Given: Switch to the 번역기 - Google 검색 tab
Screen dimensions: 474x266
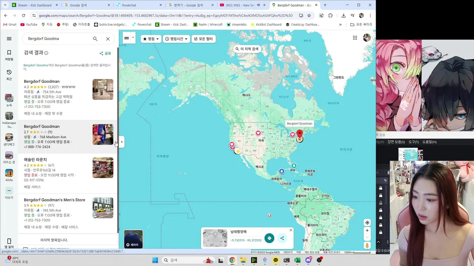Looking at the screenshot, I should click(x=191, y=5).
